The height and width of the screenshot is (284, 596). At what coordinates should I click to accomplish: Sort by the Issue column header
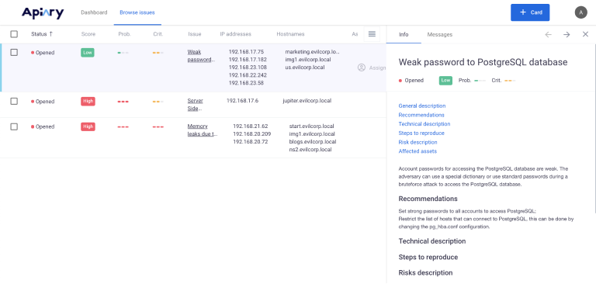[x=195, y=34]
